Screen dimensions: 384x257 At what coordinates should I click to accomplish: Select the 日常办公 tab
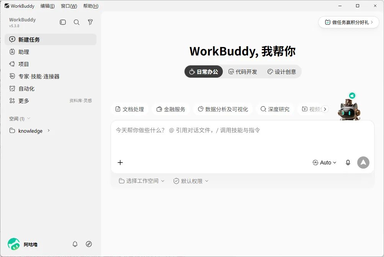point(204,72)
